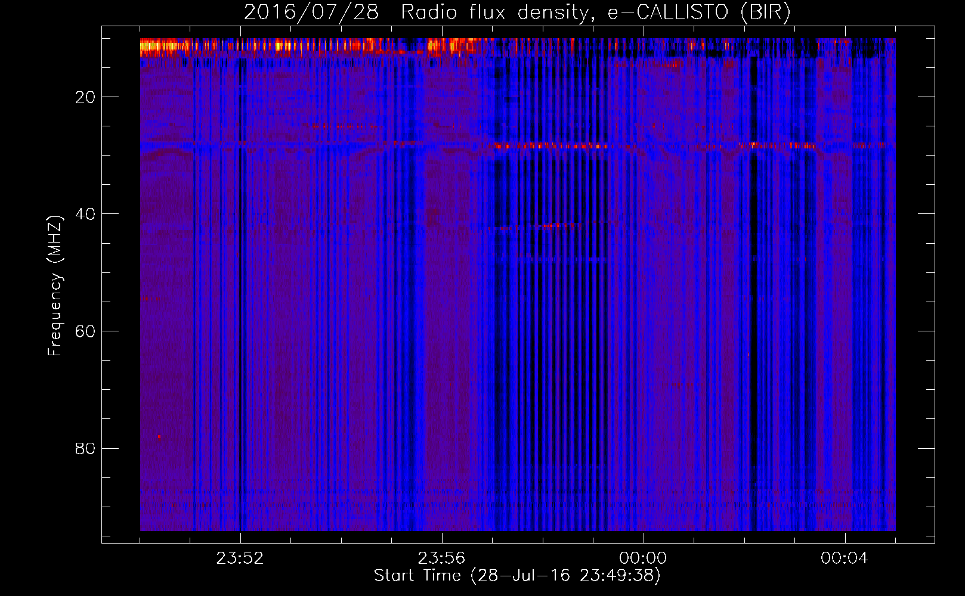Image resolution: width=965 pixels, height=596 pixels.
Task: Click the 'Start Time (28-Jul-16 23:49:38)' label
Action: (517, 576)
